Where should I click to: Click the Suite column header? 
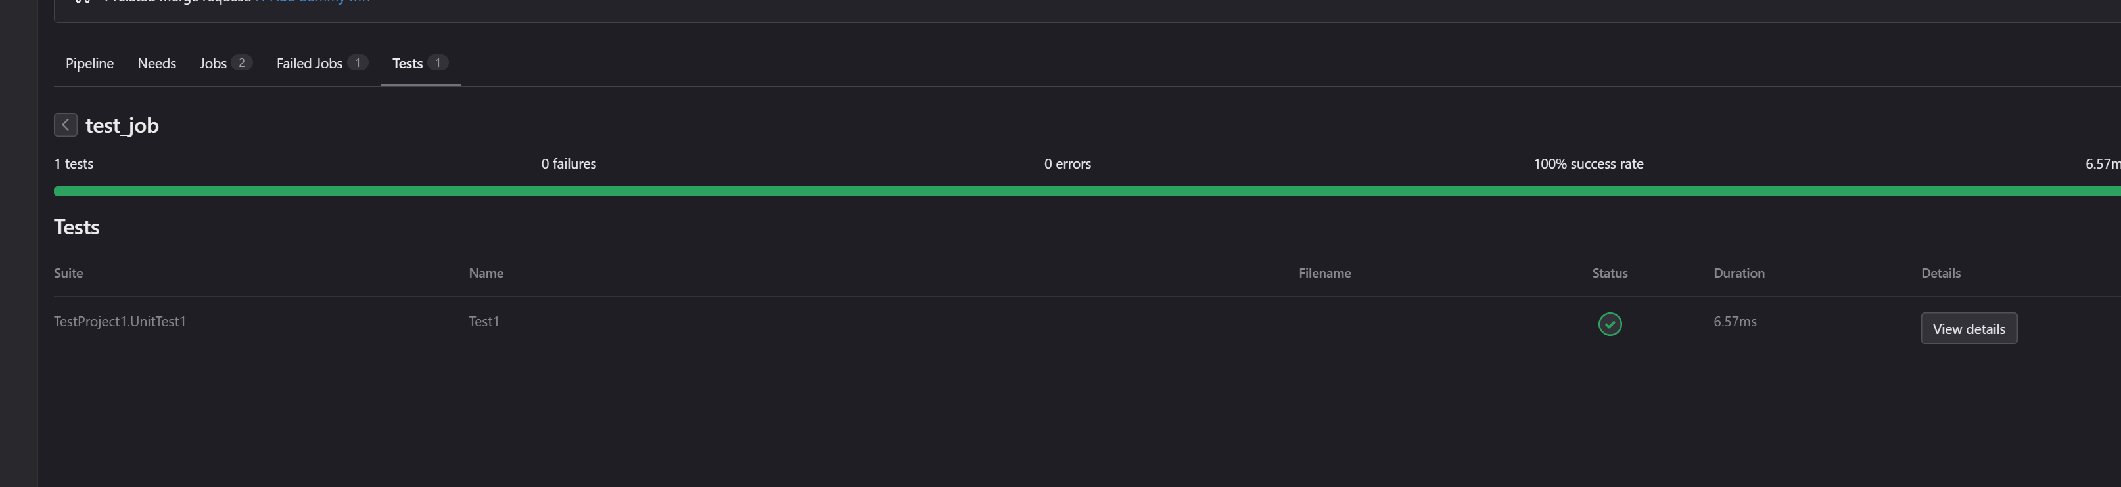tap(68, 273)
